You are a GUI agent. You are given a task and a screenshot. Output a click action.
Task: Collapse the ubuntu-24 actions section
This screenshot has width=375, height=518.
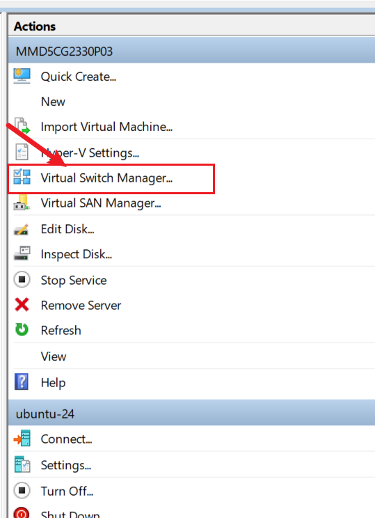point(191,414)
